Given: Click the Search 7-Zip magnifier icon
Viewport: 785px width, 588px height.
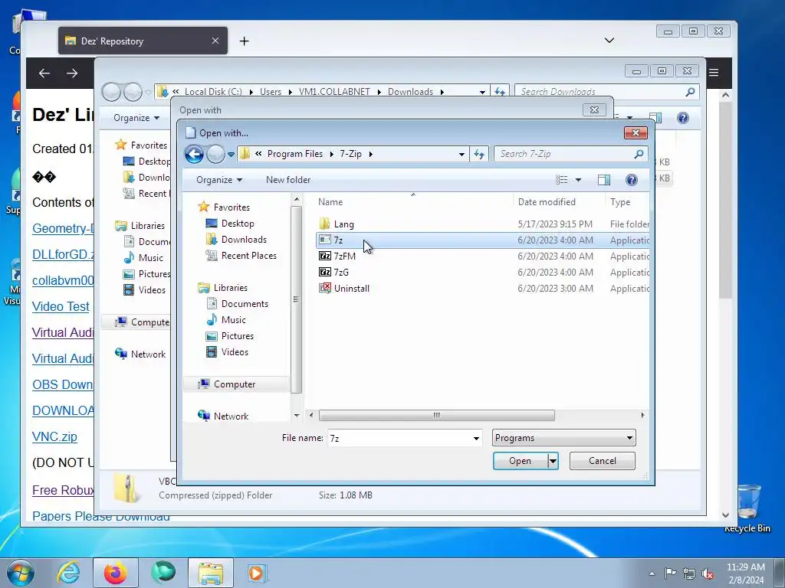Looking at the screenshot, I should coord(639,154).
